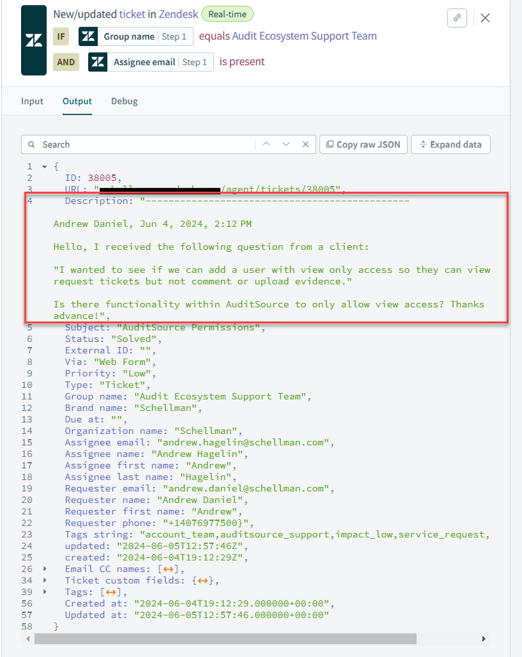Click the Updated at timestamp value
This screenshot has width=522, height=657.
(231, 615)
